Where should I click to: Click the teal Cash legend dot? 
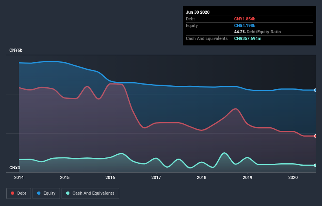tap(68, 193)
